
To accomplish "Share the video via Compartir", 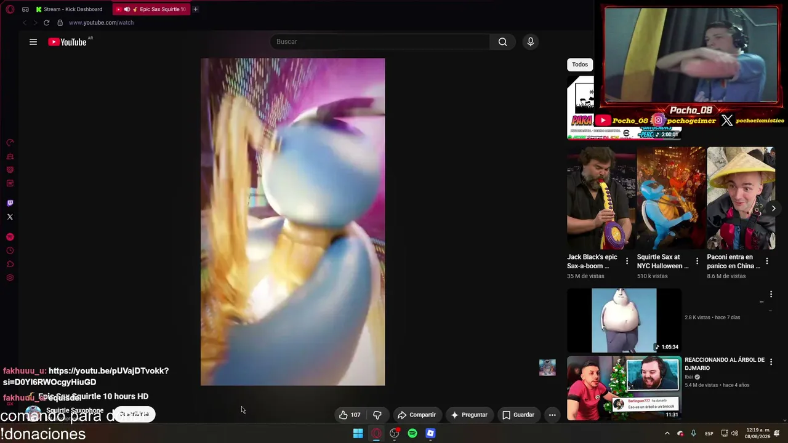I will pyautogui.click(x=417, y=415).
